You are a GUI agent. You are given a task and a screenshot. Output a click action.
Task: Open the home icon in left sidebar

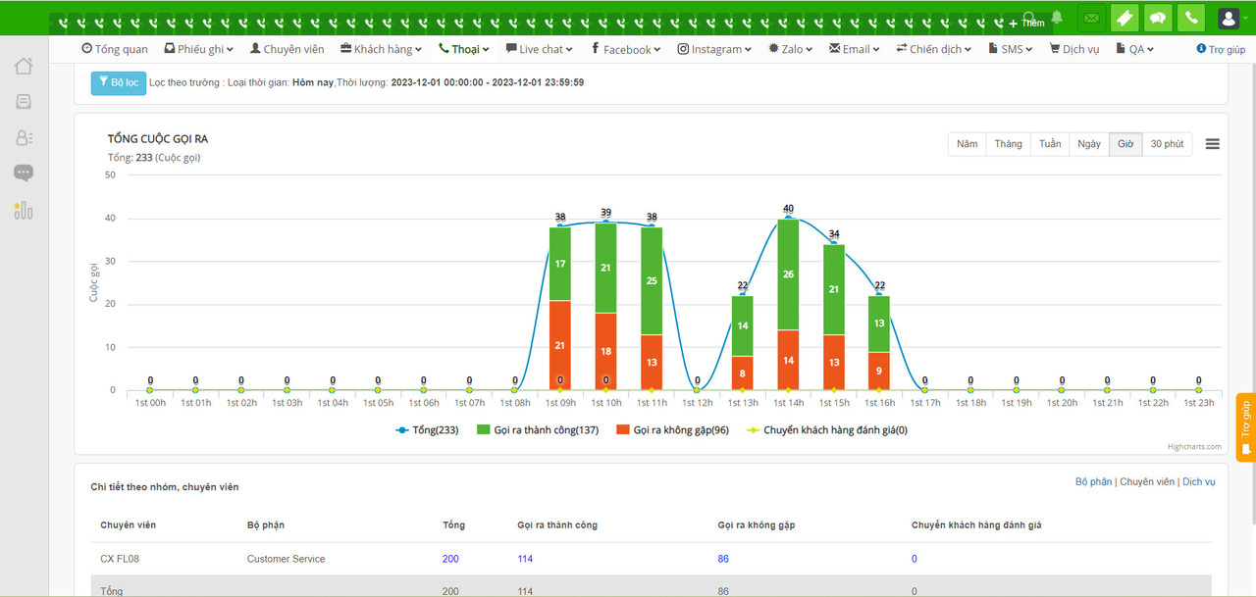(x=24, y=66)
